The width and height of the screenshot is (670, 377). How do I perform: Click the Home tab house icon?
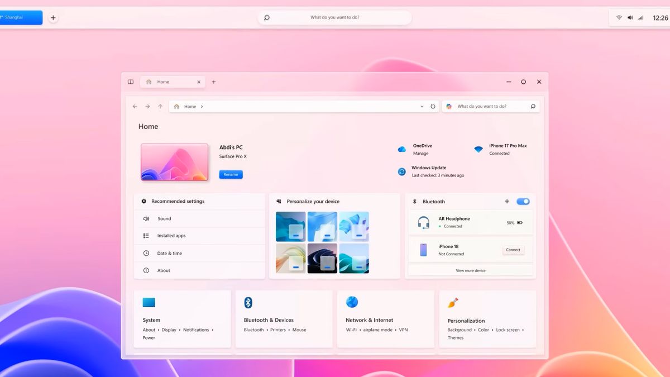tap(149, 82)
